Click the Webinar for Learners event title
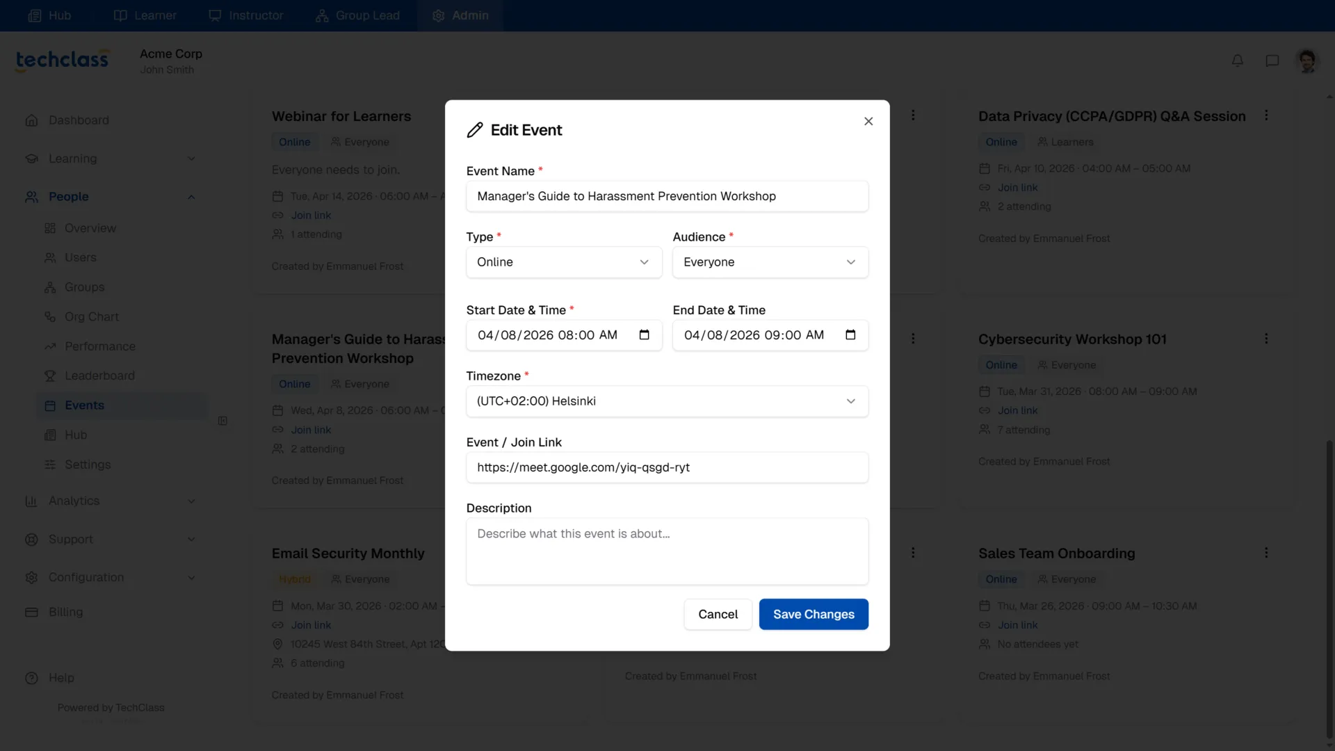The height and width of the screenshot is (751, 1335). coord(341,116)
